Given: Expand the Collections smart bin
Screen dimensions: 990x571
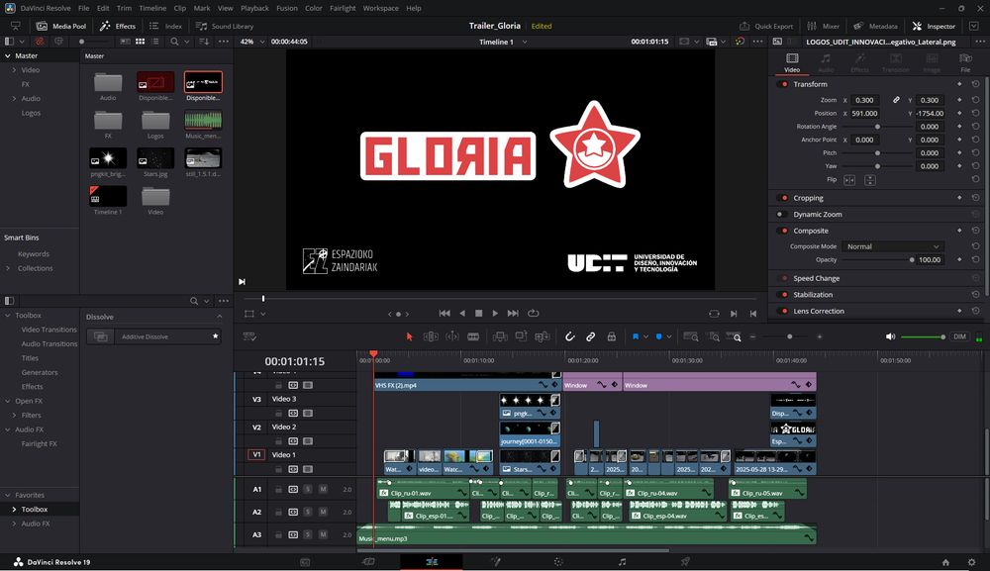Looking at the screenshot, I should tap(8, 268).
